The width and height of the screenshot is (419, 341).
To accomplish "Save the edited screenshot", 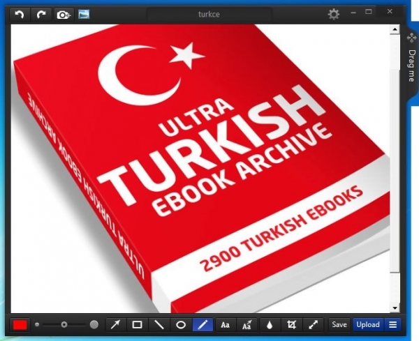I will point(339,325).
